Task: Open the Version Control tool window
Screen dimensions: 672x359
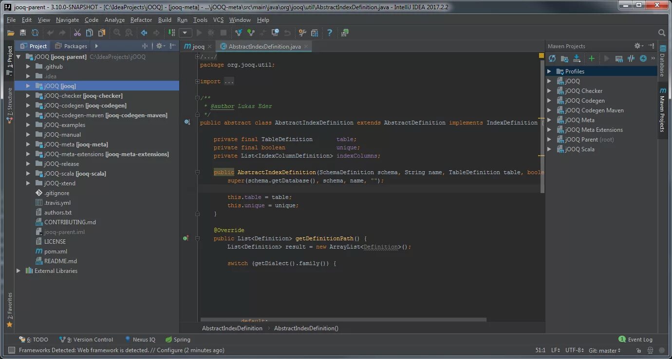Action: point(86,340)
